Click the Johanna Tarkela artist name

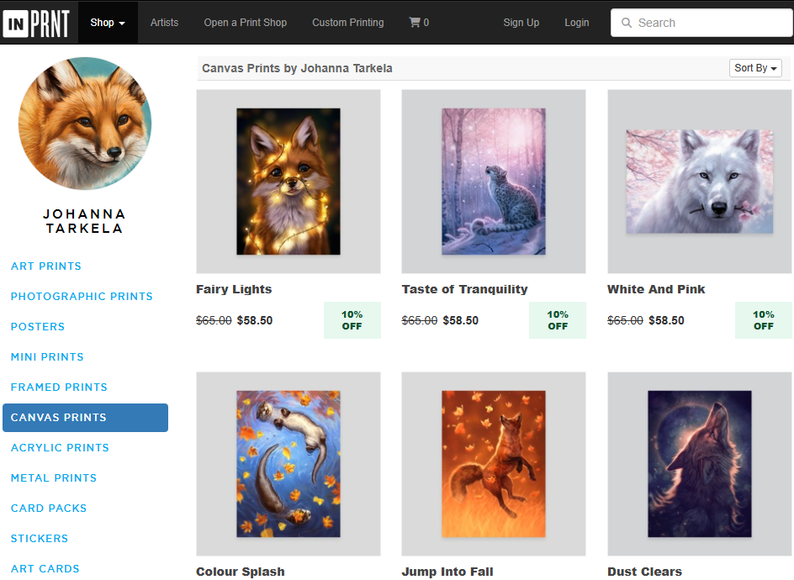[84, 221]
